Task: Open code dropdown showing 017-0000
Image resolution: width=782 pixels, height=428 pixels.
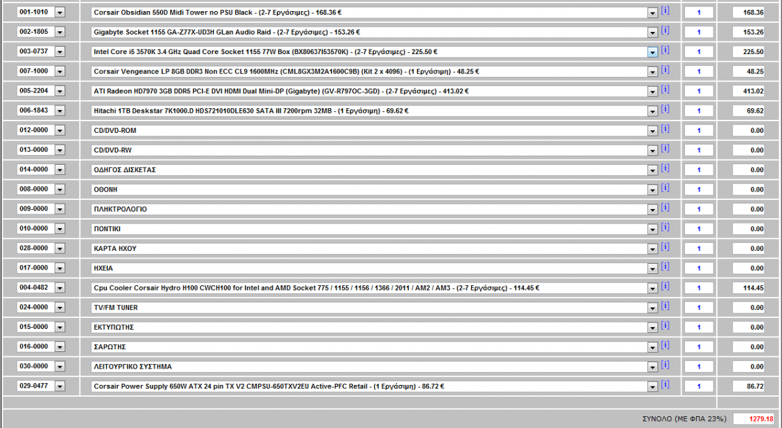Action: pos(60,268)
